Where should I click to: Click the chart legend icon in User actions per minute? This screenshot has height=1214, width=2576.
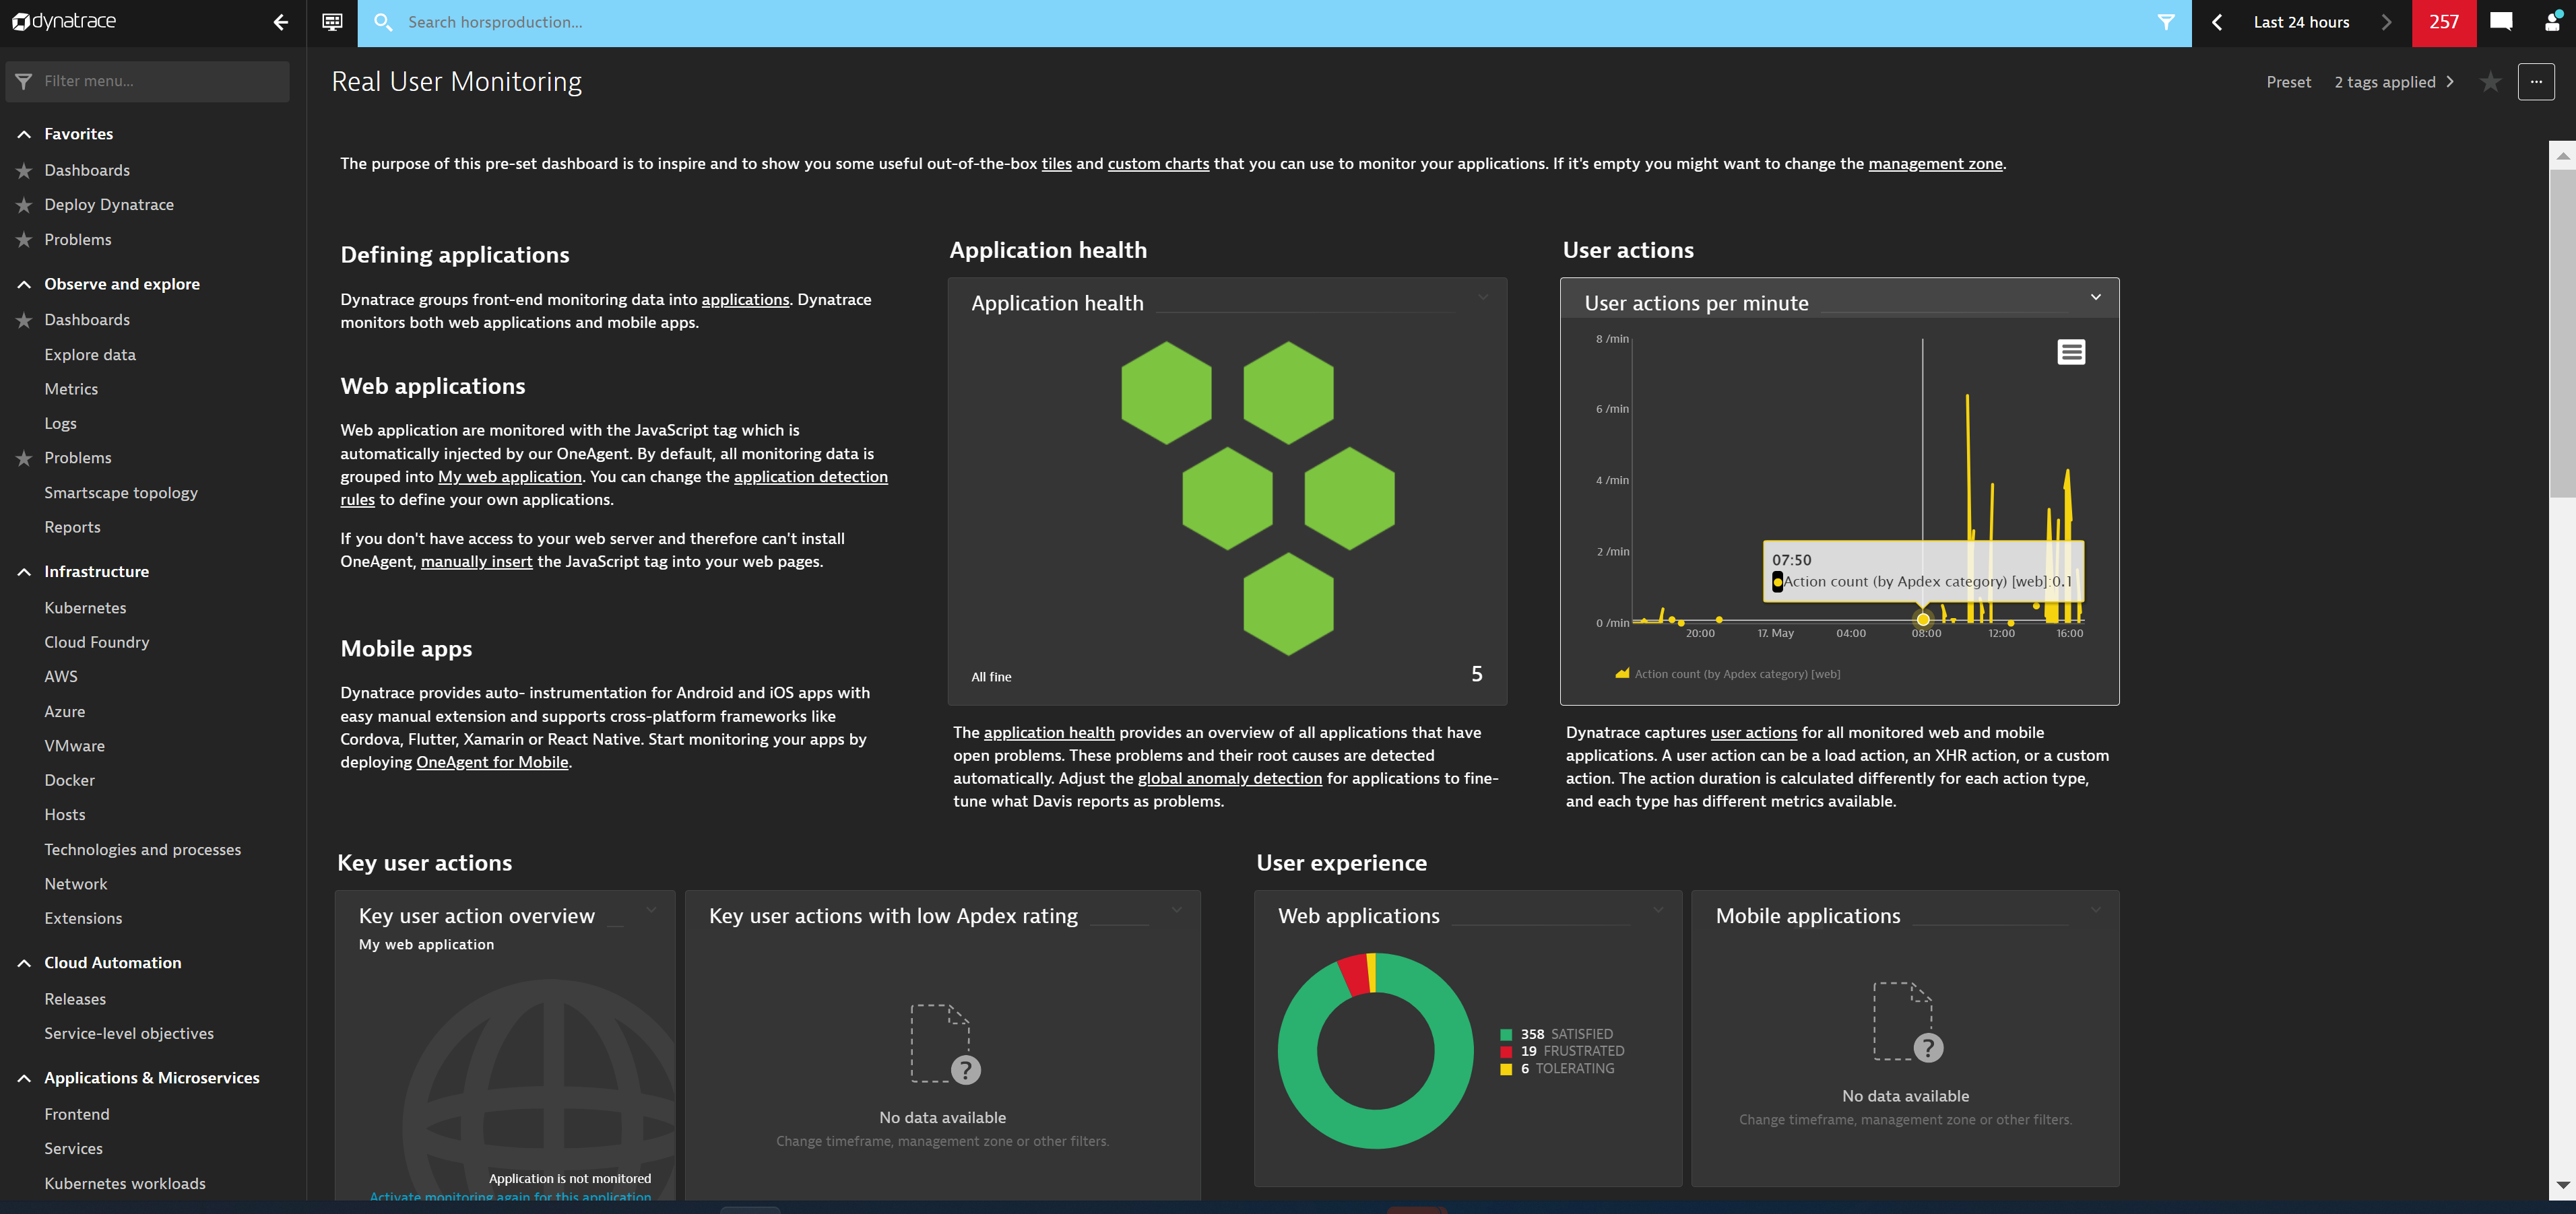tap(2071, 351)
